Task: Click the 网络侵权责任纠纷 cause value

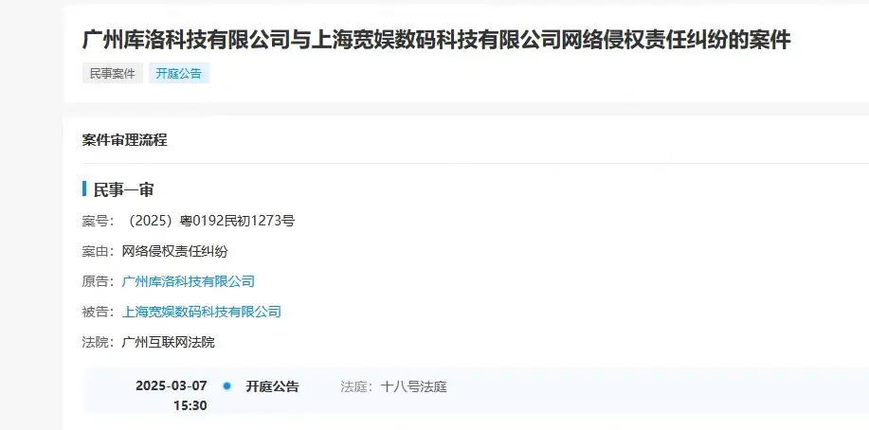Action: tap(174, 252)
